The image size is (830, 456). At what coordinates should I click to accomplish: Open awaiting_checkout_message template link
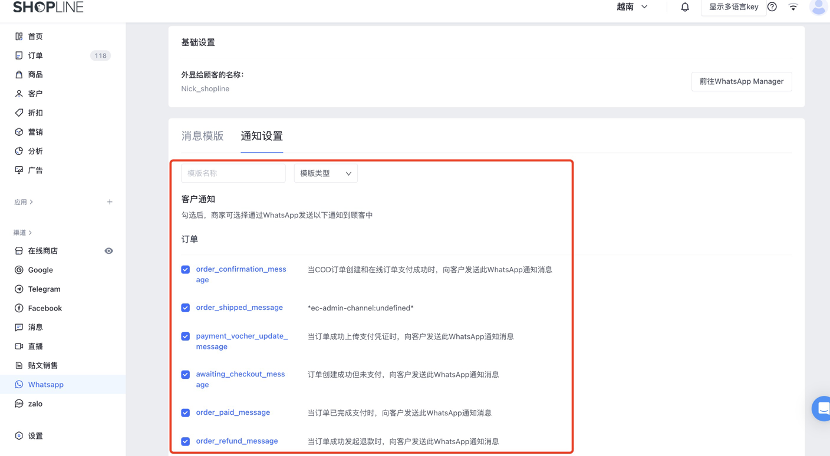(241, 379)
